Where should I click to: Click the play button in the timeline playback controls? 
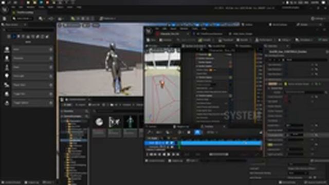(x=169, y=155)
